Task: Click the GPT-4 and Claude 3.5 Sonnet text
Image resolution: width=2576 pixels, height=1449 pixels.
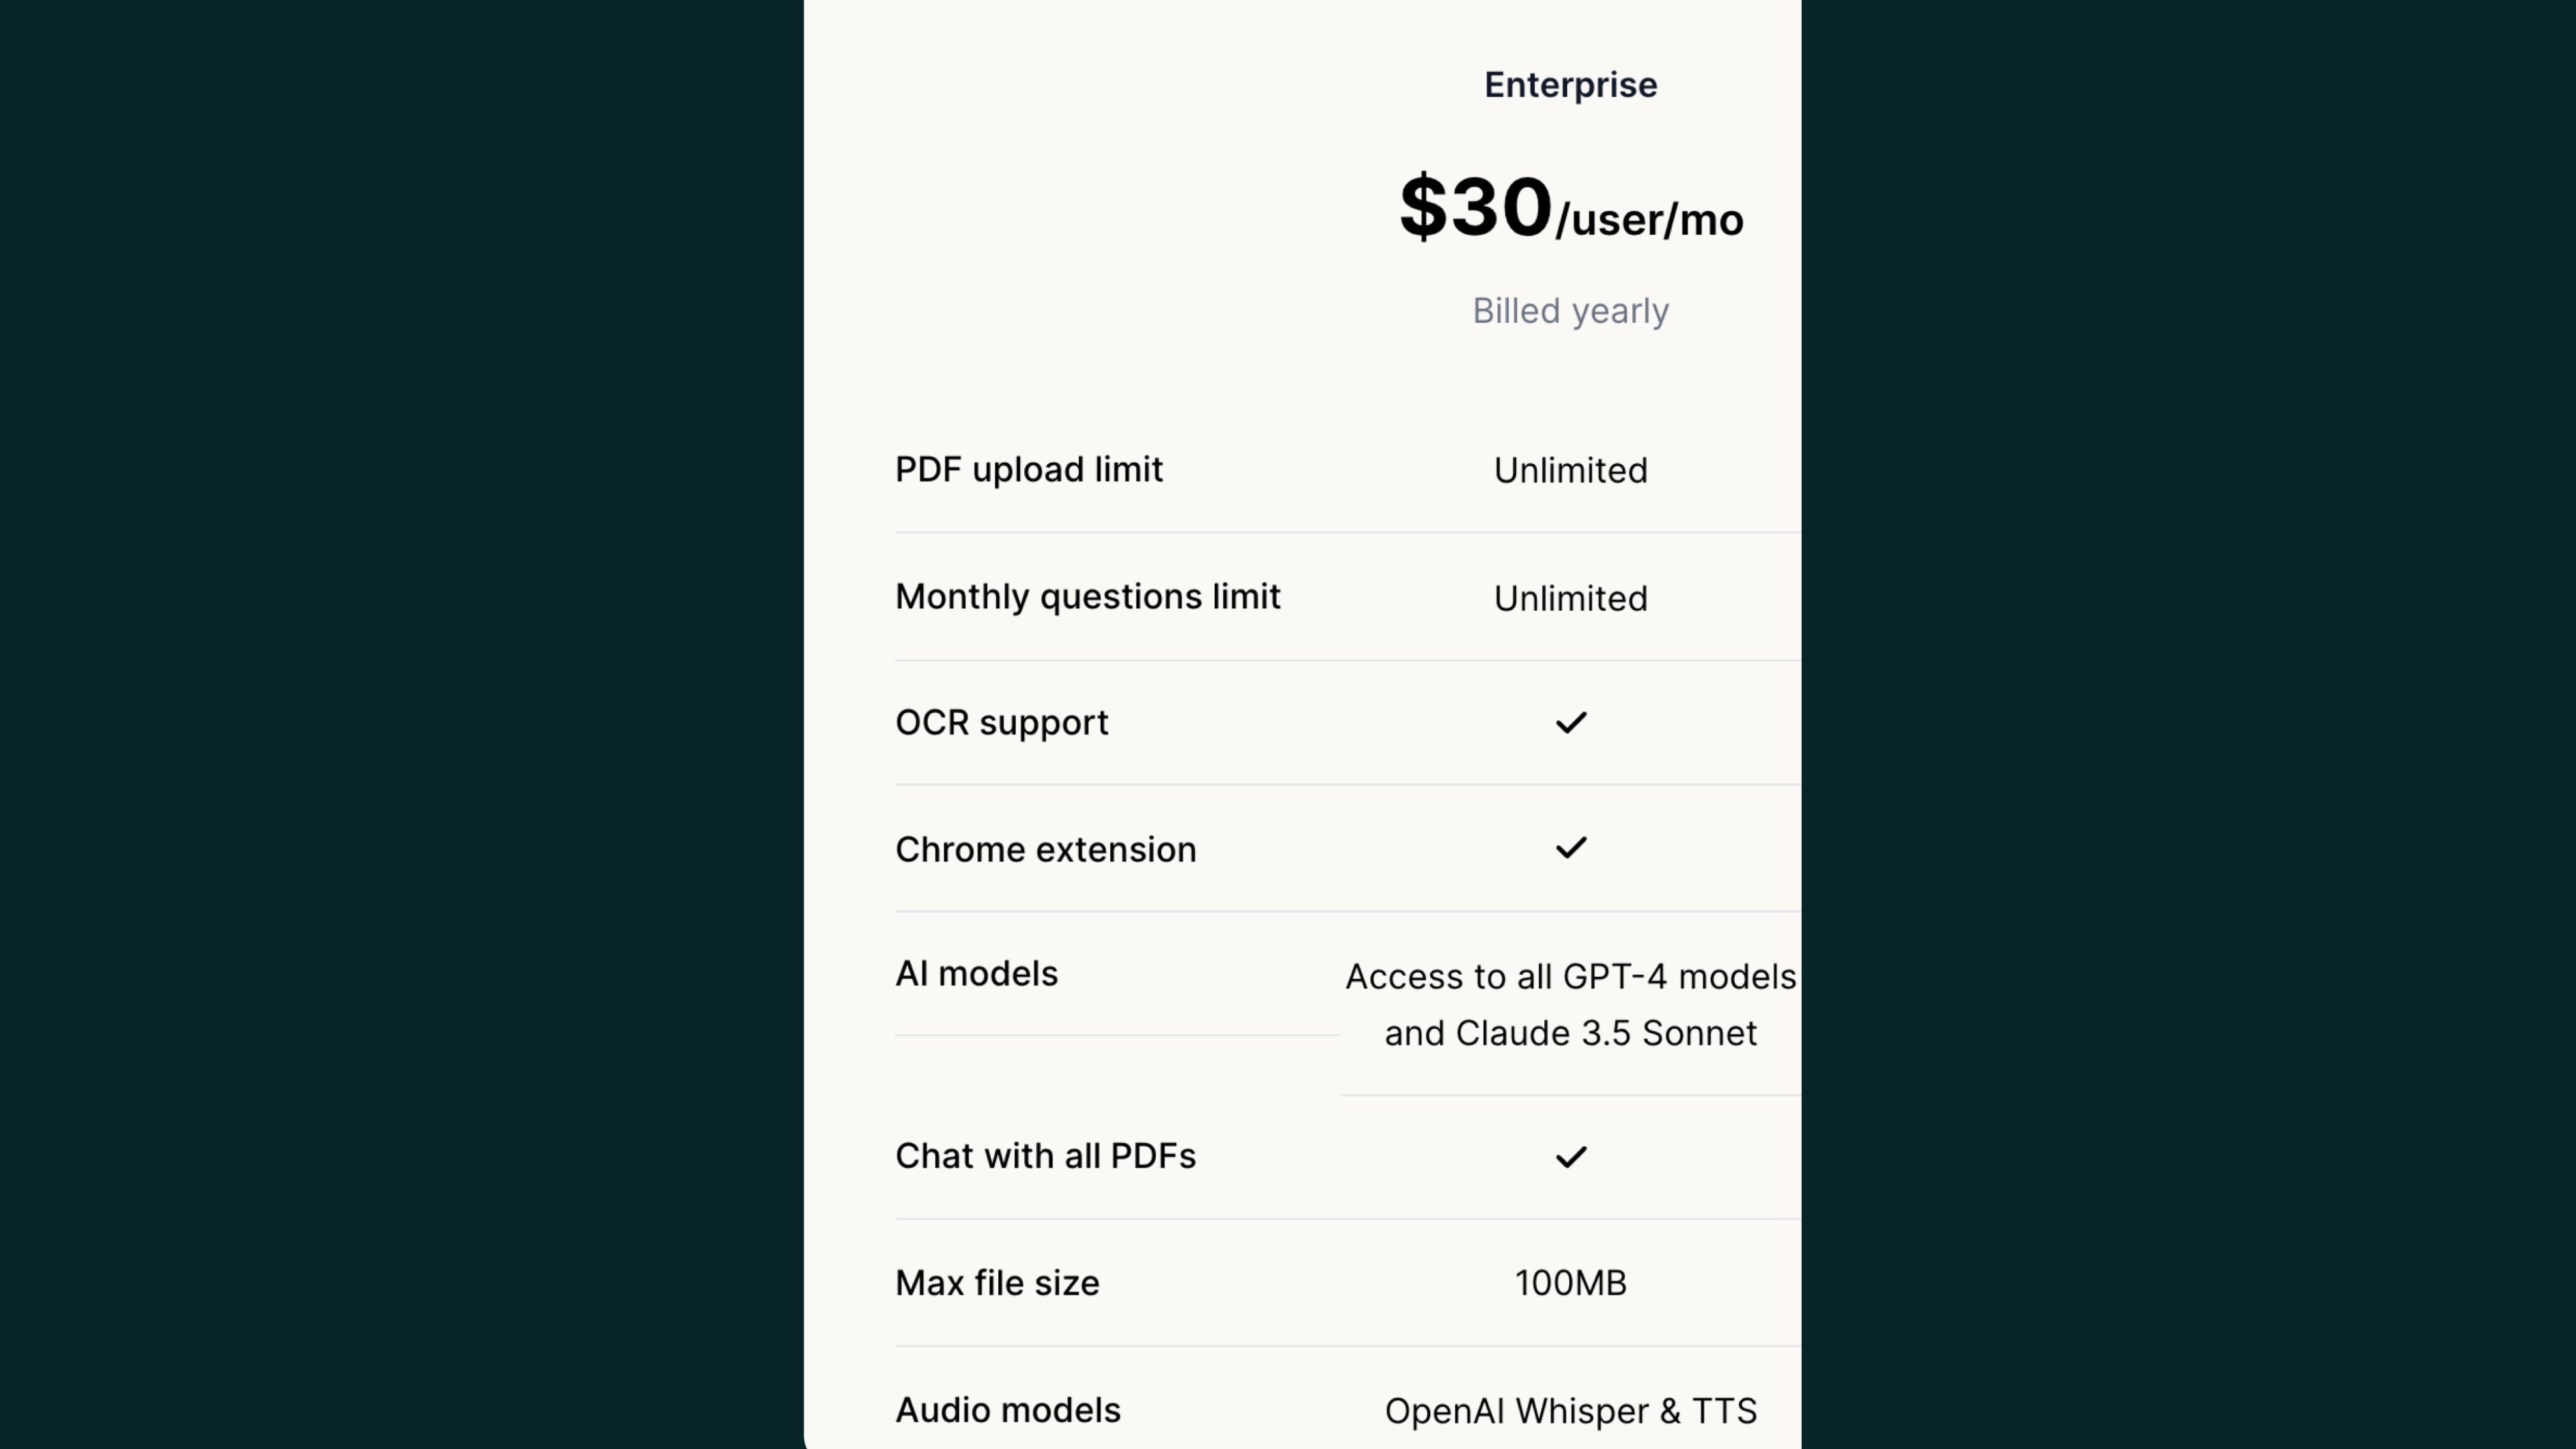Action: pos(1570,1004)
